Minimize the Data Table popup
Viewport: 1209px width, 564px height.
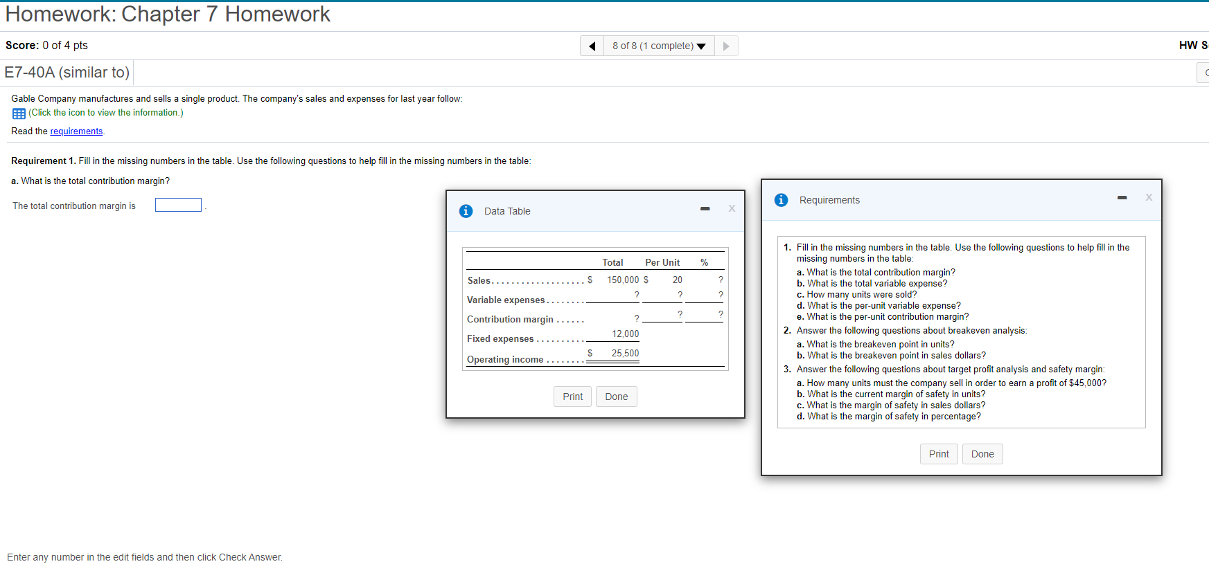point(705,208)
